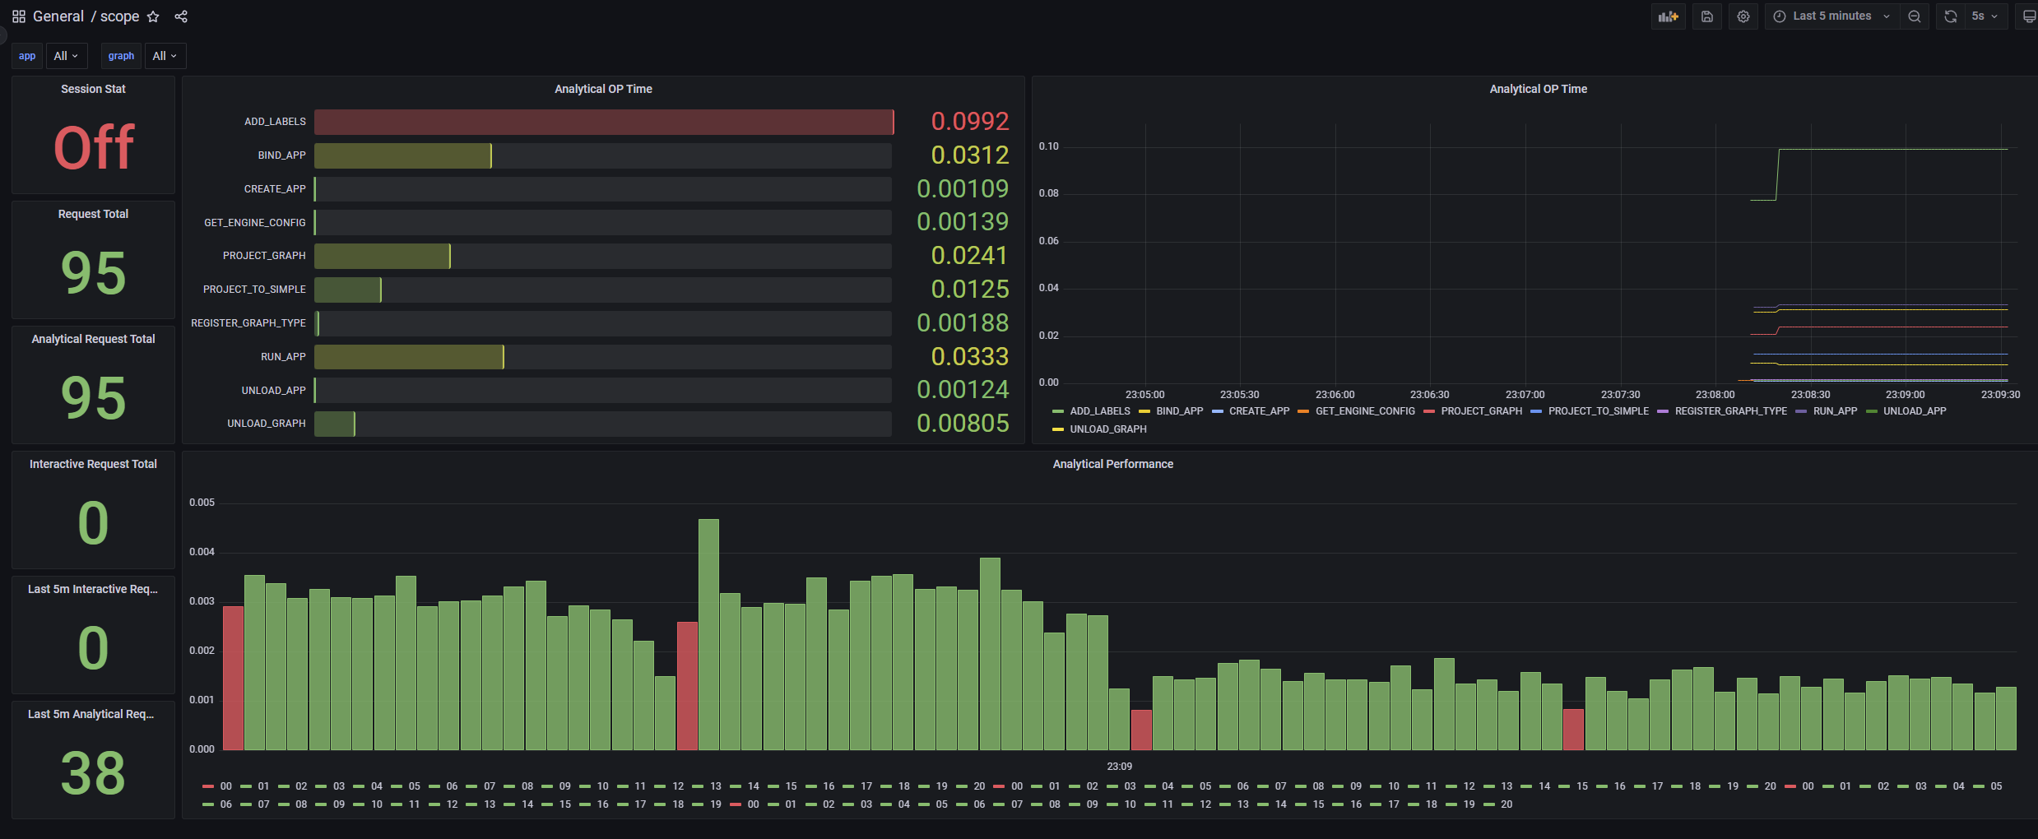Screen dimensions: 2038x839
Task: Share the dashboard via share icon
Action: 181,16
